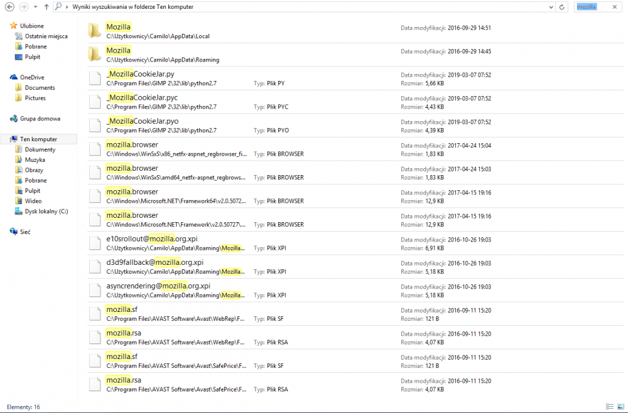Select mozilla.browser in WinSxS\amd64_netfx path
Viewport: 628px width, 413px height.
(355, 173)
